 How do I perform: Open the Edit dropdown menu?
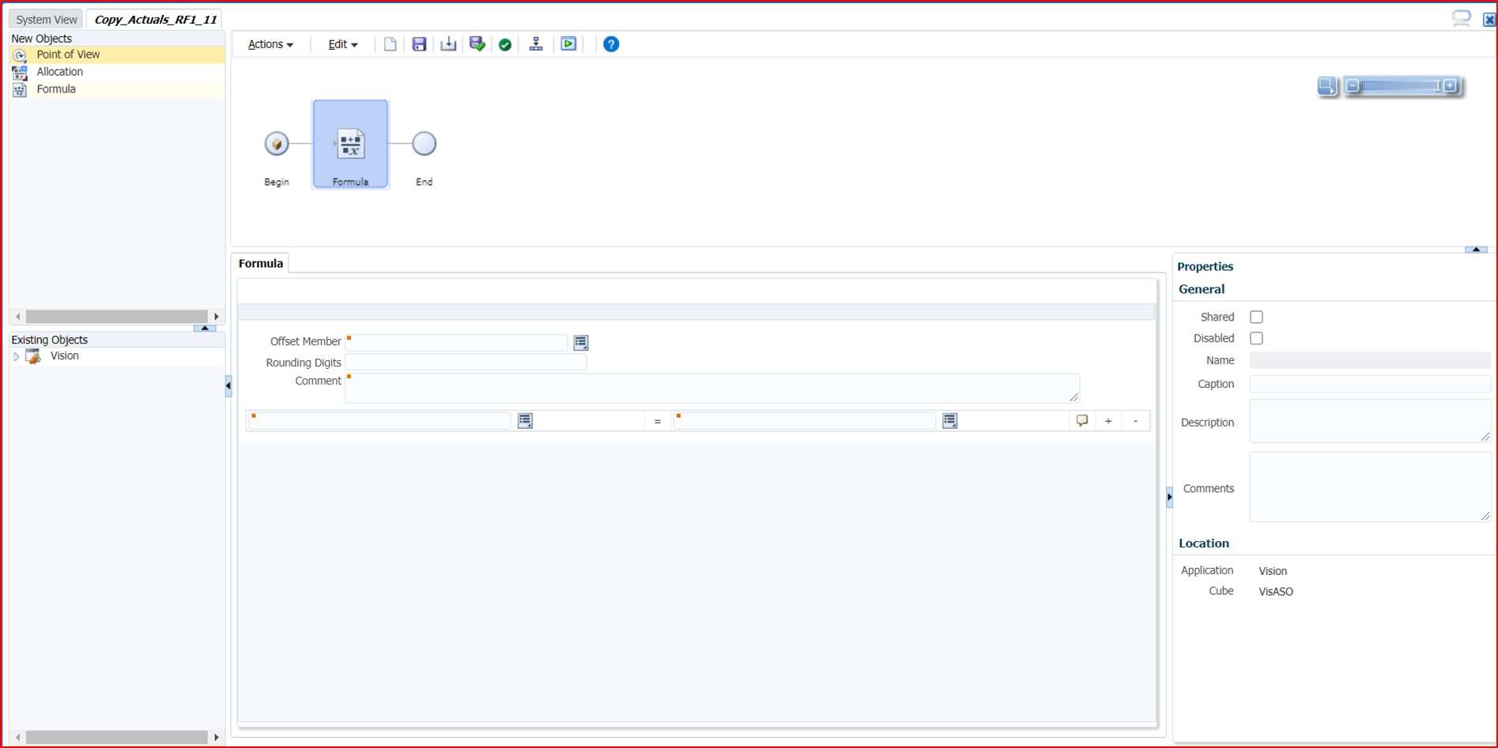pyautogui.click(x=341, y=44)
